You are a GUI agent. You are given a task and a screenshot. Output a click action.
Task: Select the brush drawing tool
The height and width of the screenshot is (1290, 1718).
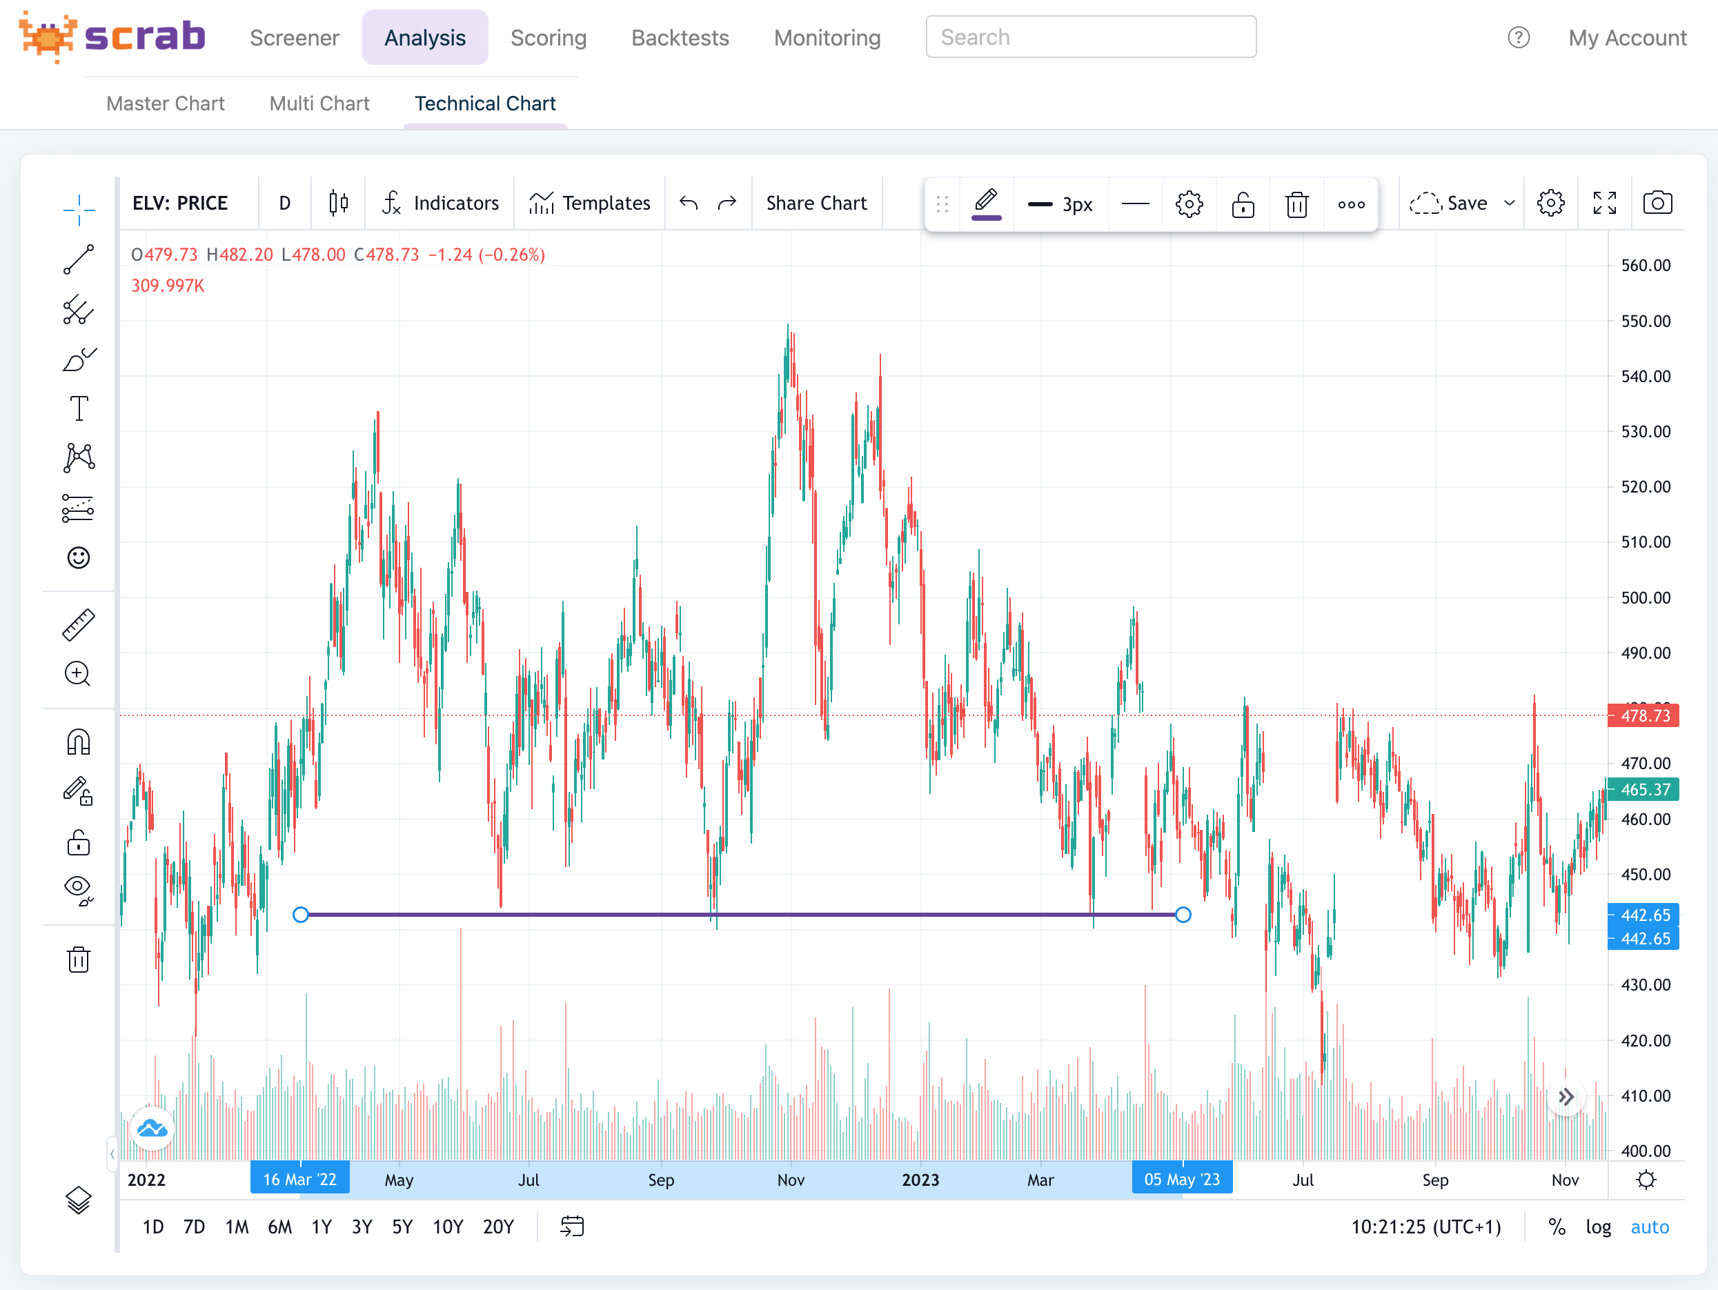[x=79, y=359]
